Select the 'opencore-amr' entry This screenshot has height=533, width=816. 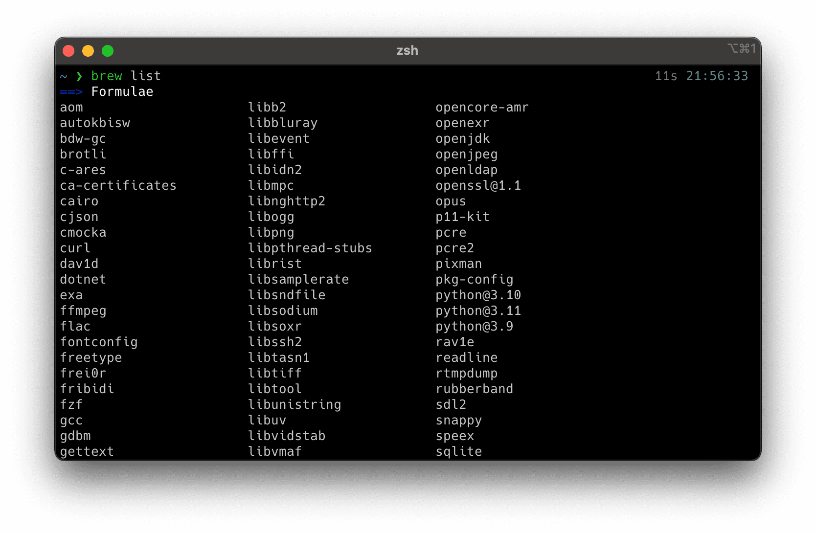482,108
